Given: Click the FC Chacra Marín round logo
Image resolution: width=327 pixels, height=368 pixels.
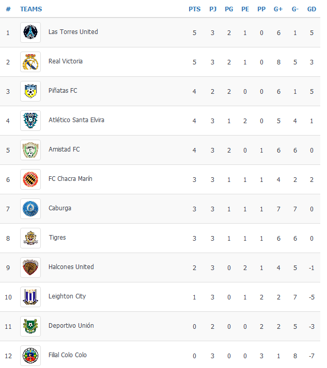Looking at the screenshot, I should pyautogui.click(x=30, y=179).
